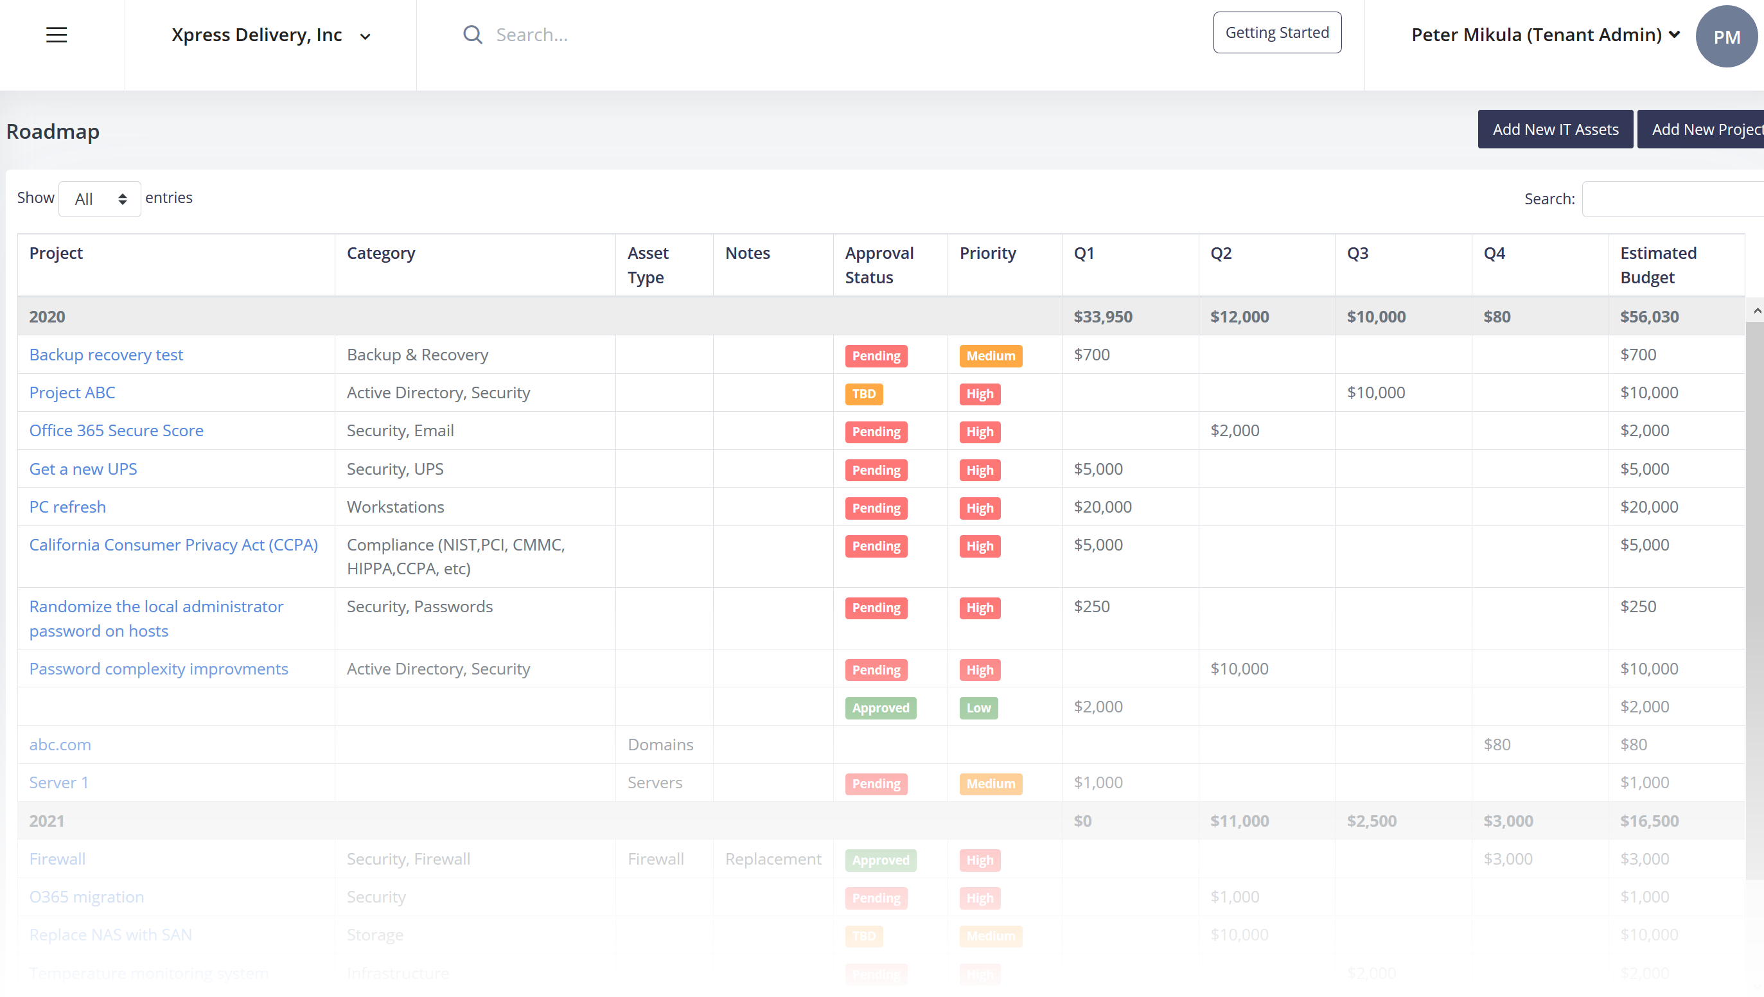
Task: Sort by Q1 column header
Action: [1130, 265]
